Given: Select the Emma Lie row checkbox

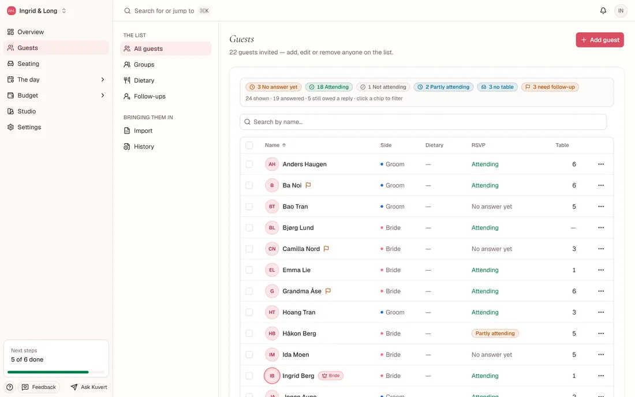Looking at the screenshot, I should tap(249, 270).
